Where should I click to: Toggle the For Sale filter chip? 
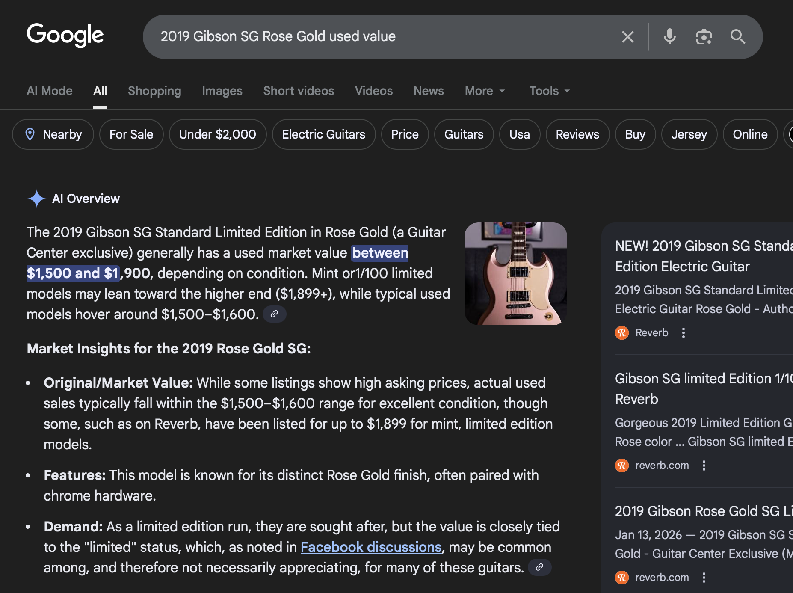click(x=131, y=134)
